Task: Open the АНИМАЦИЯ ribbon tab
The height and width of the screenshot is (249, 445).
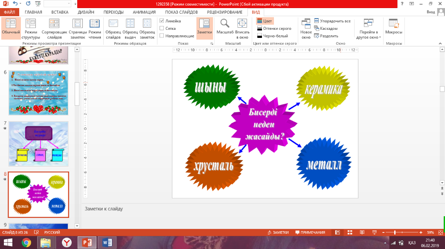Action: click(x=144, y=12)
